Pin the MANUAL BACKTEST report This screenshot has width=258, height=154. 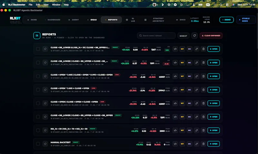45,144
